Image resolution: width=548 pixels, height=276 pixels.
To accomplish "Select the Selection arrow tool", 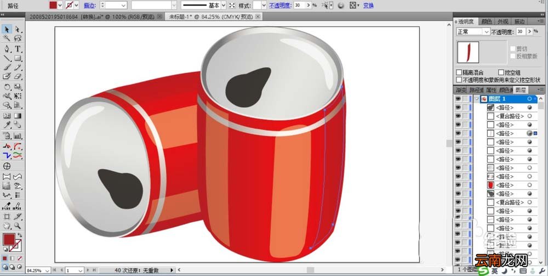I will [x=7, y=29].
